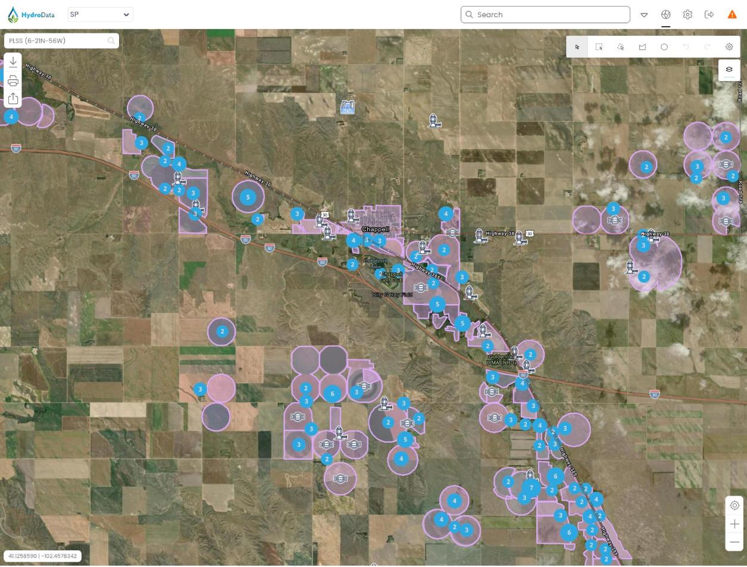Focus the PLSS (6-21N-56W) search box
747x567 pixels.
tap(61, 40)
